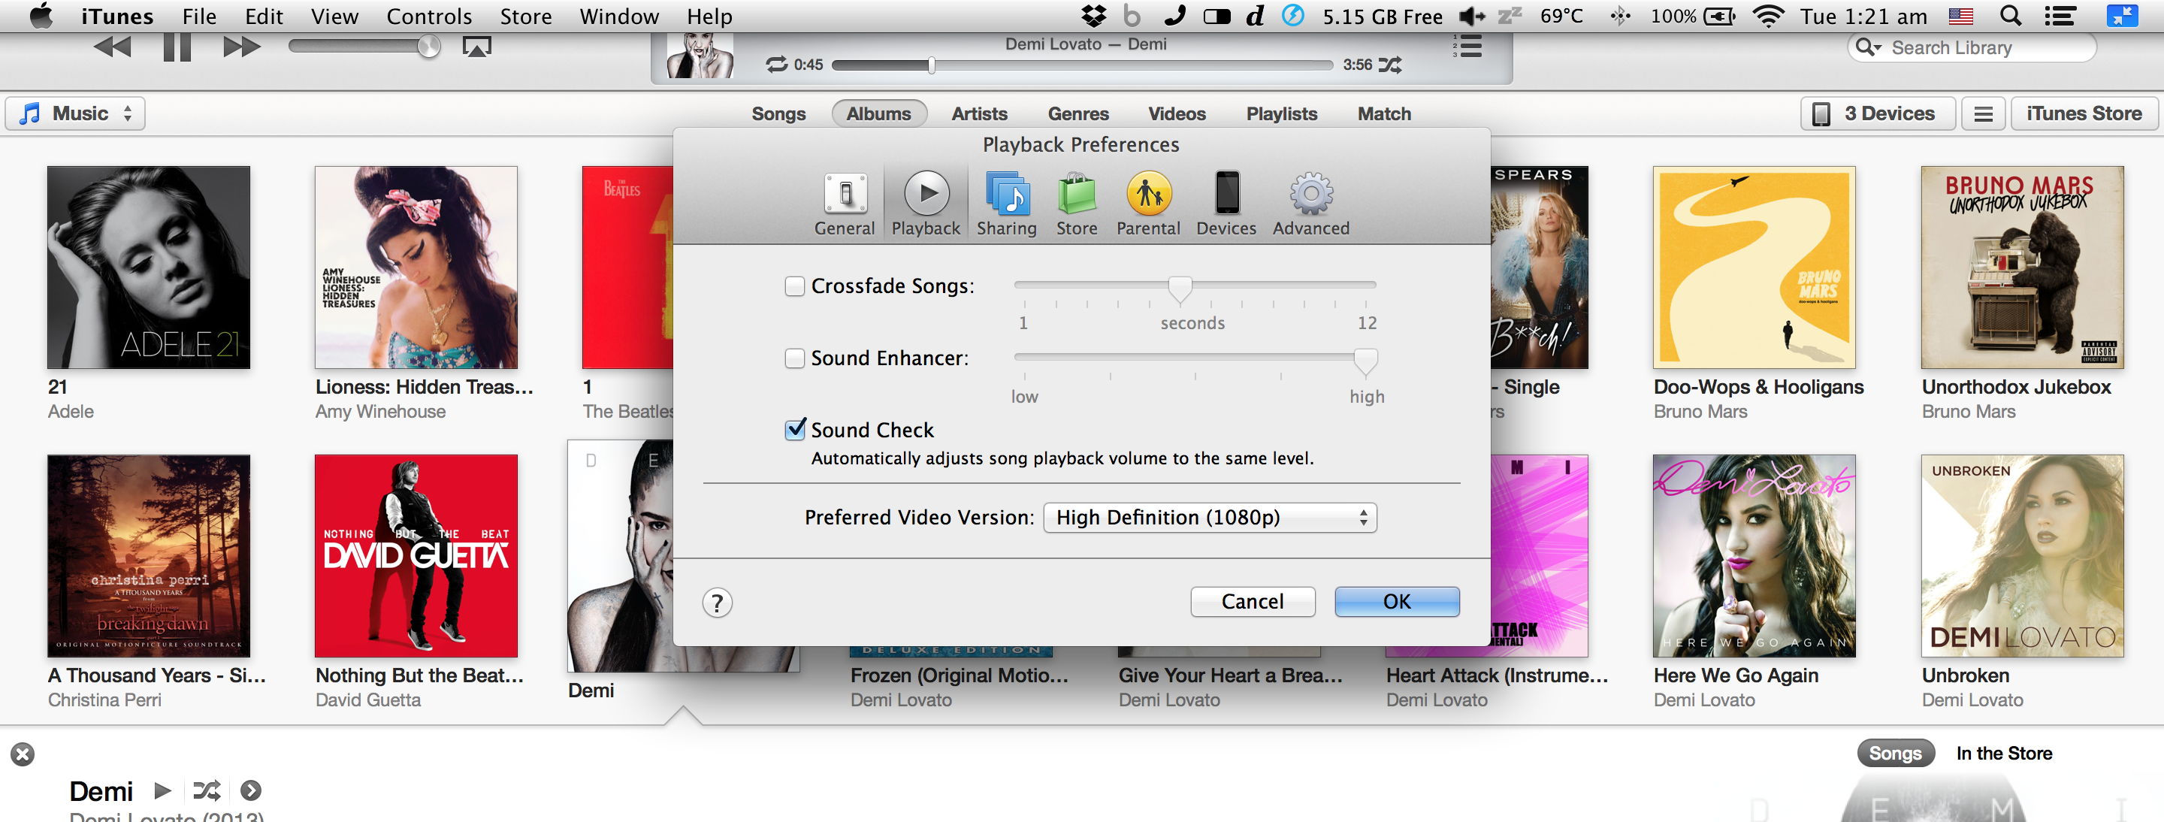Click the Wi-Fi status icon

1768,16
